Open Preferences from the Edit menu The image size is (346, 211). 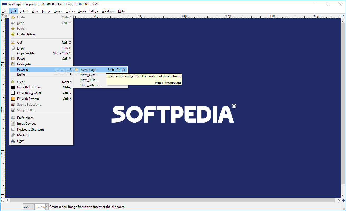(x=41, y=118)
